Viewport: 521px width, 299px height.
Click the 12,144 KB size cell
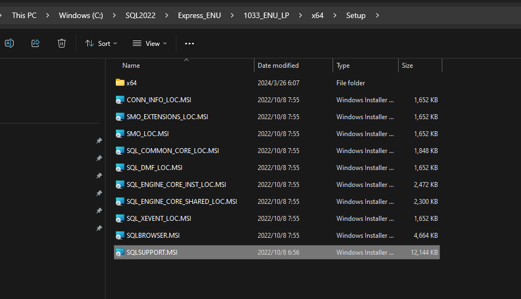tap(424, 253)
